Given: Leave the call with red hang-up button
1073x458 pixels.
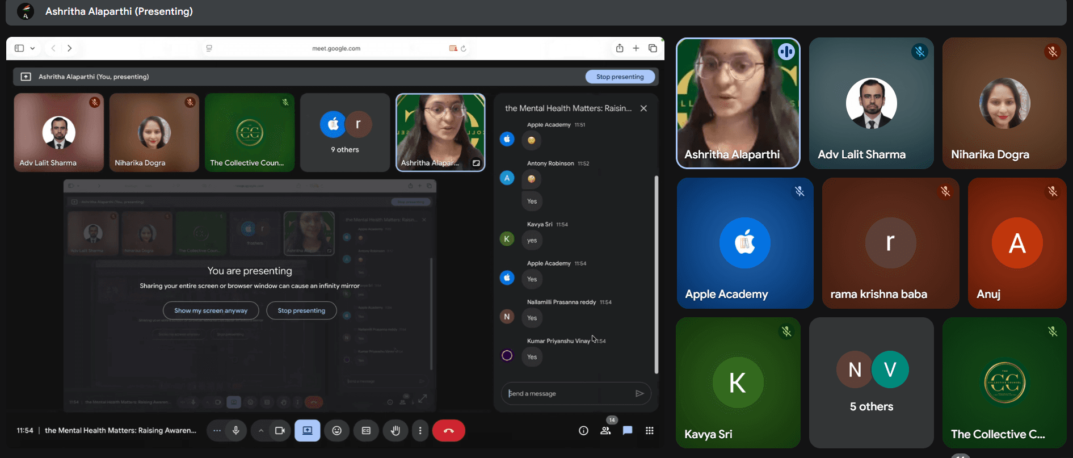Looking at the screenshot, I should point(448,431).
